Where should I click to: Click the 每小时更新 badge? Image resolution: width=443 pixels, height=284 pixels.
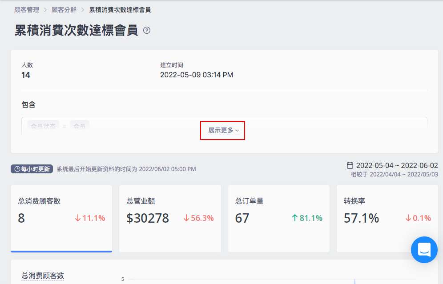coord(32,169)
